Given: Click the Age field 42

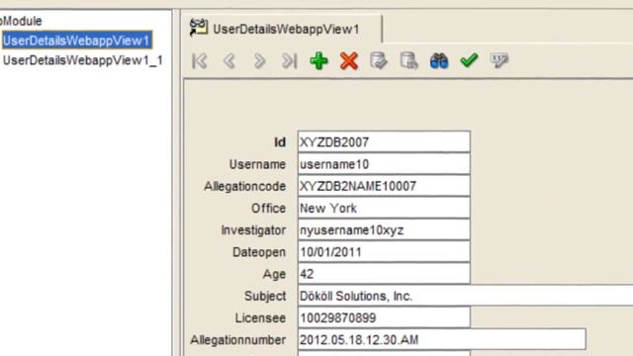Looking at the screenshot, I should 384,274.
